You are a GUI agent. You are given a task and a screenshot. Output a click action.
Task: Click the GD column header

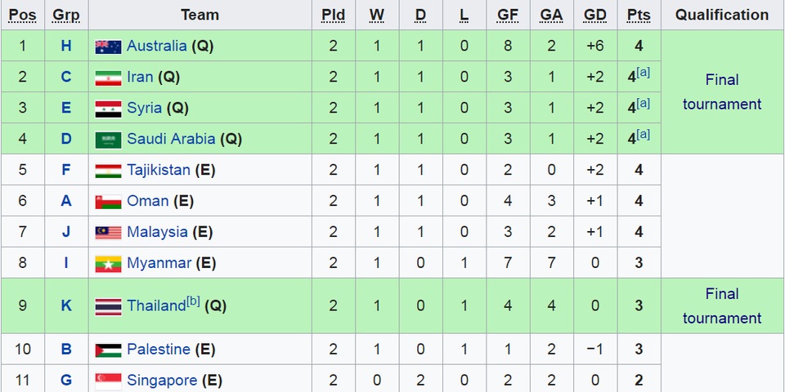[594, 15]
